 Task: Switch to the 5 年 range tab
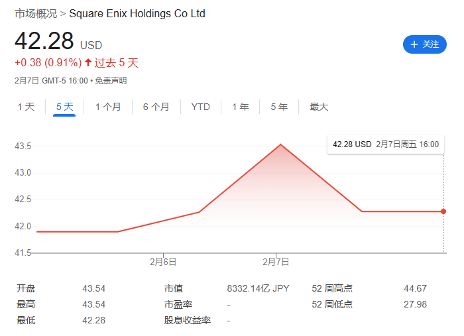(279, 107)
